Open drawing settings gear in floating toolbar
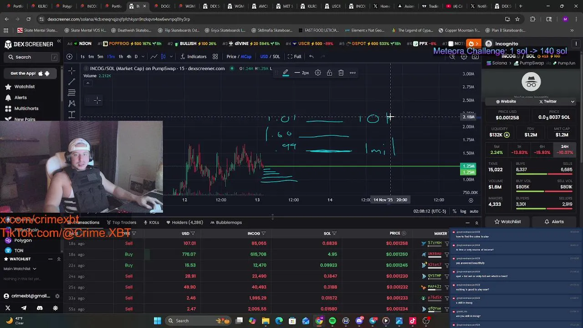This screenshot has height=328, width=583. click(x=318, y=73)
